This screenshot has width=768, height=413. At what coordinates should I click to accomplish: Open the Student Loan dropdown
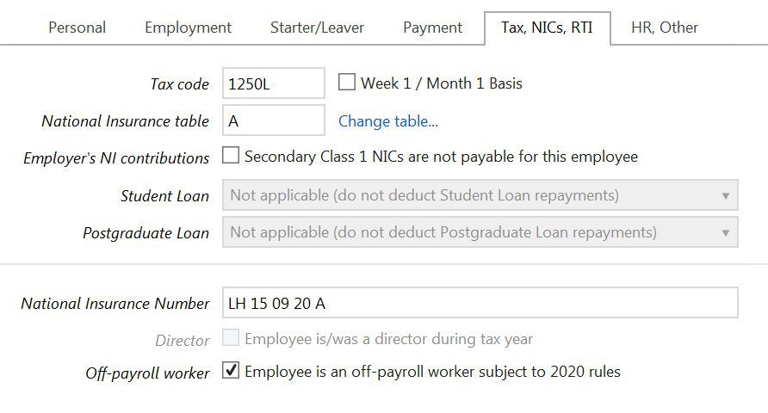[480, 195]
